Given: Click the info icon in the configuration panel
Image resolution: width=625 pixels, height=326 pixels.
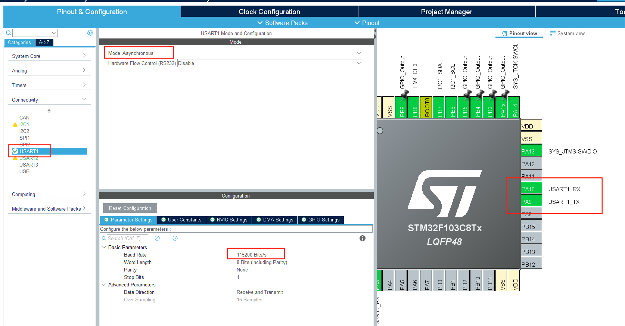Looking at the screenshot, I should 362,238.
